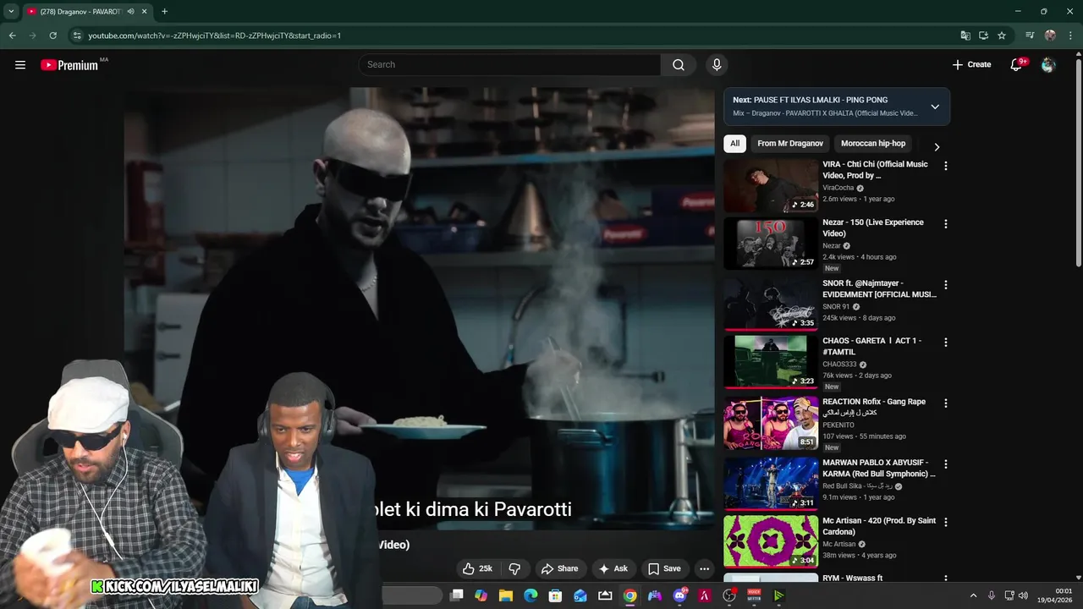
Task: Open options menu for VIRA Chti Chi video
Action: tap(945, 167)
